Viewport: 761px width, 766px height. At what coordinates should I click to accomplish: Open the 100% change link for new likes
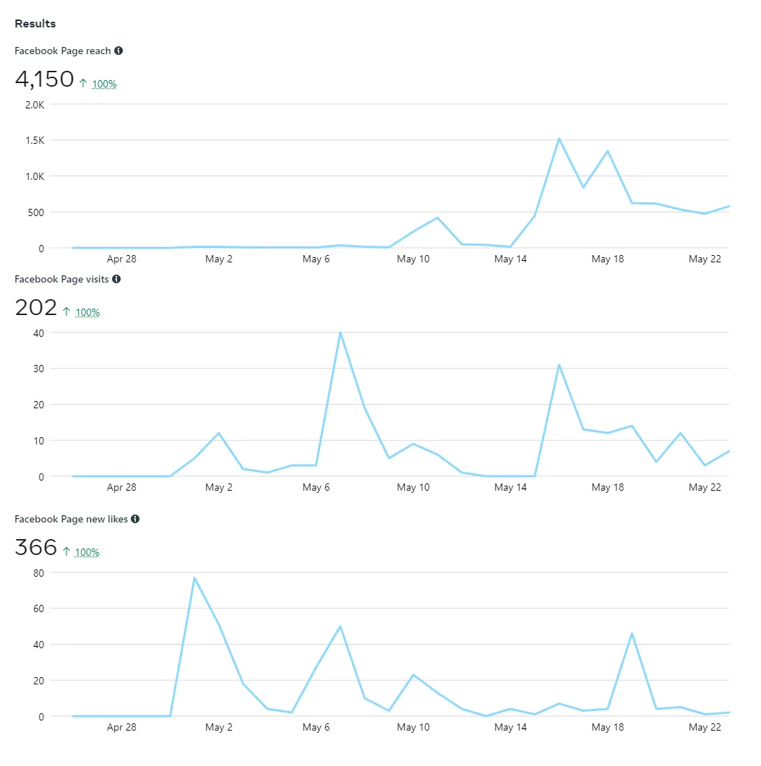pyautogui.click(x=87, y=552)
